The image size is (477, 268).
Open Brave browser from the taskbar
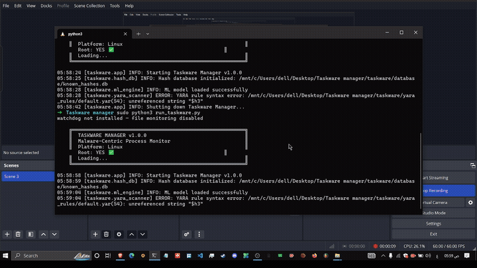pyautogui.click(x=120, y=255)
